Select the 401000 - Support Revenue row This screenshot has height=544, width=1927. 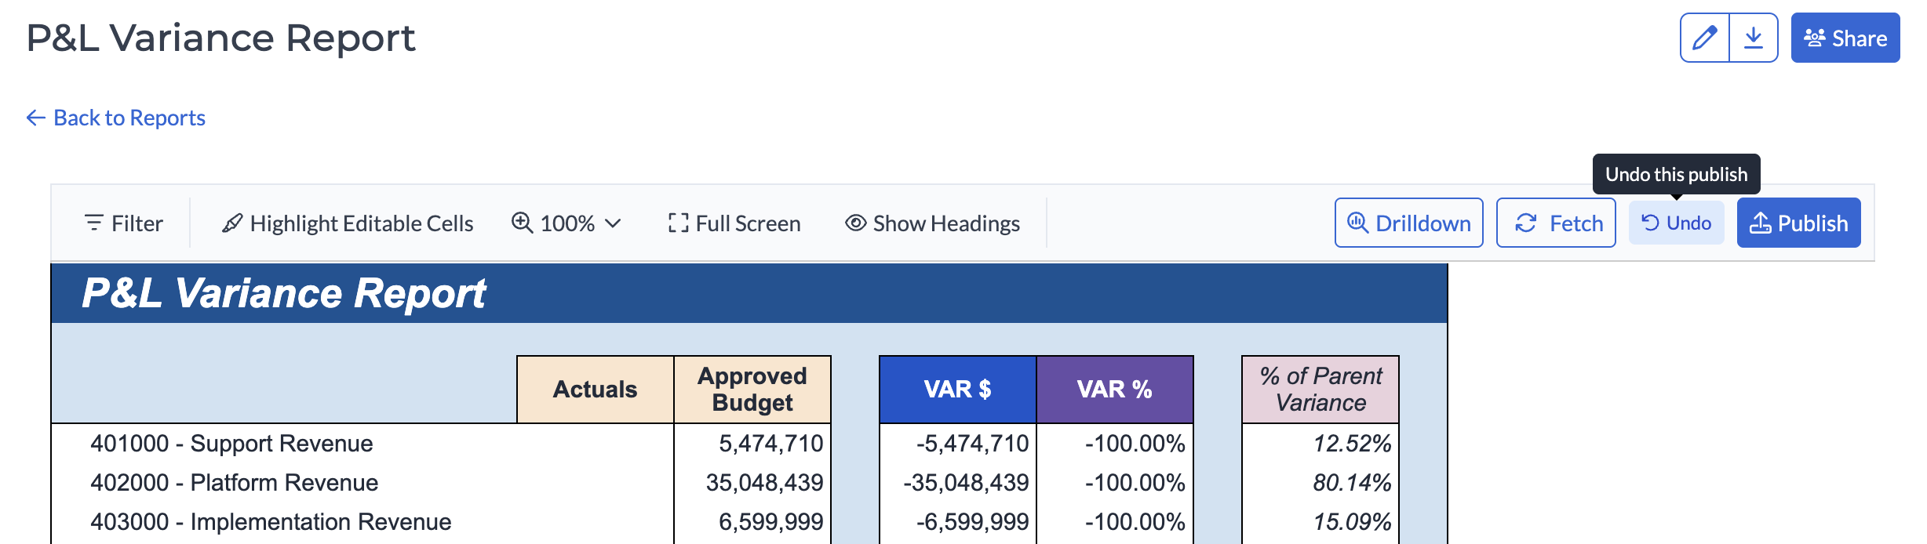point(231,444)
